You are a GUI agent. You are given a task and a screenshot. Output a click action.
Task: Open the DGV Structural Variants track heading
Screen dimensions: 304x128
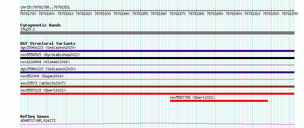tap(48, 43)
